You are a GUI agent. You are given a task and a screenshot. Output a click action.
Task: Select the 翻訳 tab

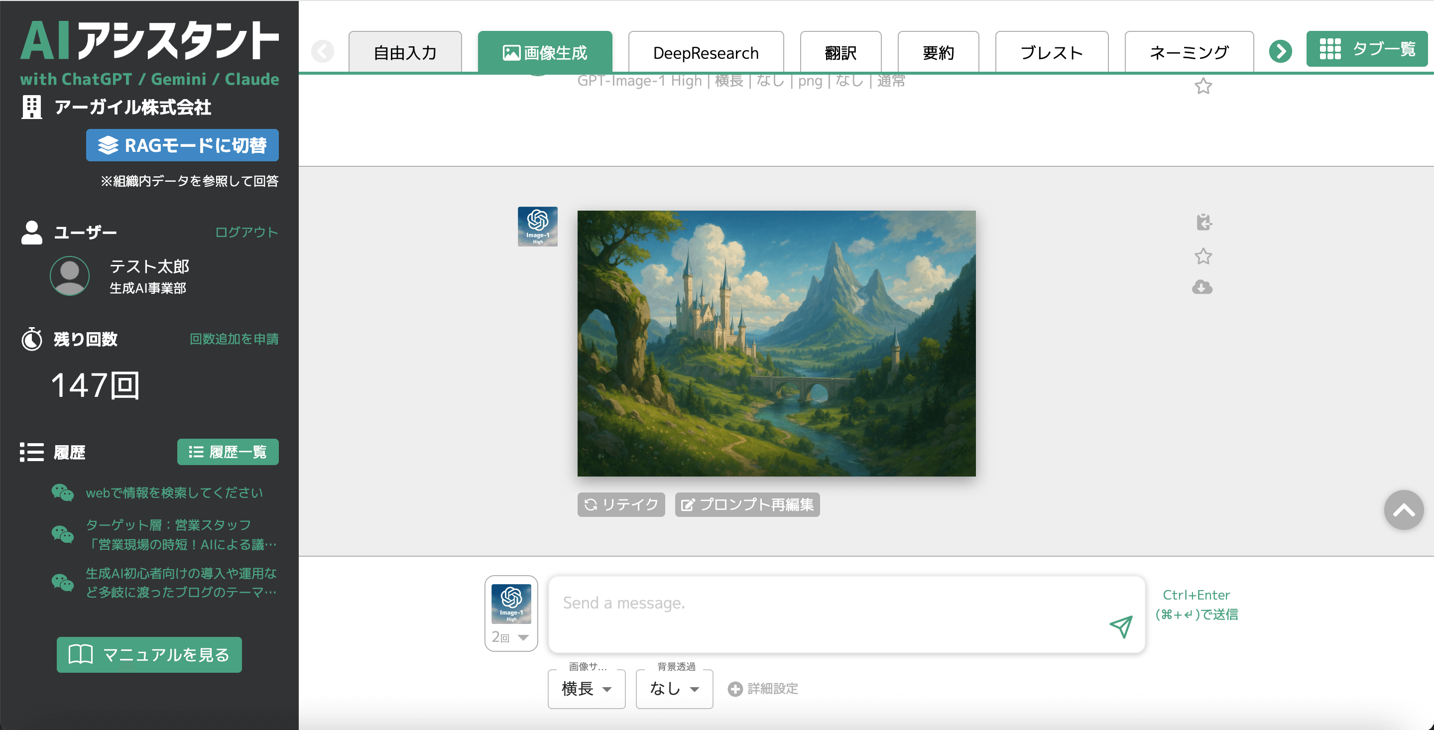coord(840,53)
